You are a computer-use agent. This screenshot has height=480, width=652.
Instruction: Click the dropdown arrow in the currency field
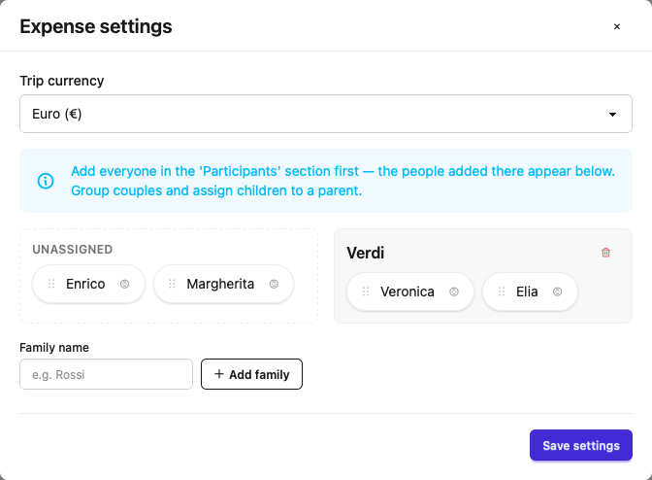tap(612, 114)
